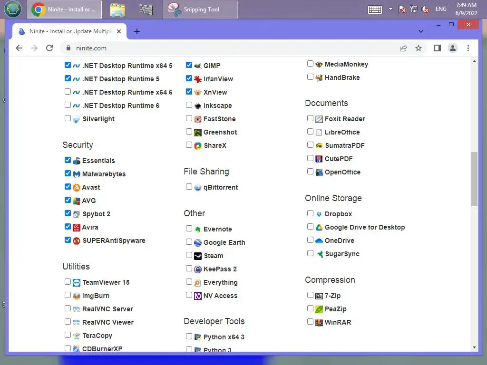Check .NET Desktop Runtime x64 6
The height and width of the screenshot is (365, 487).
(68, 92)
